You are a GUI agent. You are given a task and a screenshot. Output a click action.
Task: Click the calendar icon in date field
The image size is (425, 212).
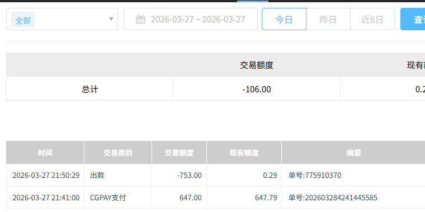(140, 19)
